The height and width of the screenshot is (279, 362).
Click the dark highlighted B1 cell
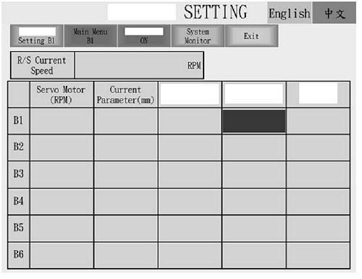coord(254,121)
